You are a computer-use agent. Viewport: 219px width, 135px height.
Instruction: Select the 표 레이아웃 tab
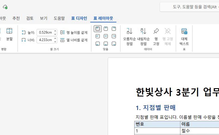103,18
